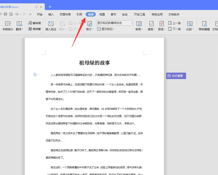This screenshot has height=175, width=218.
Task: Toggle the 修订 track changes icon
Action: [90, 24]
